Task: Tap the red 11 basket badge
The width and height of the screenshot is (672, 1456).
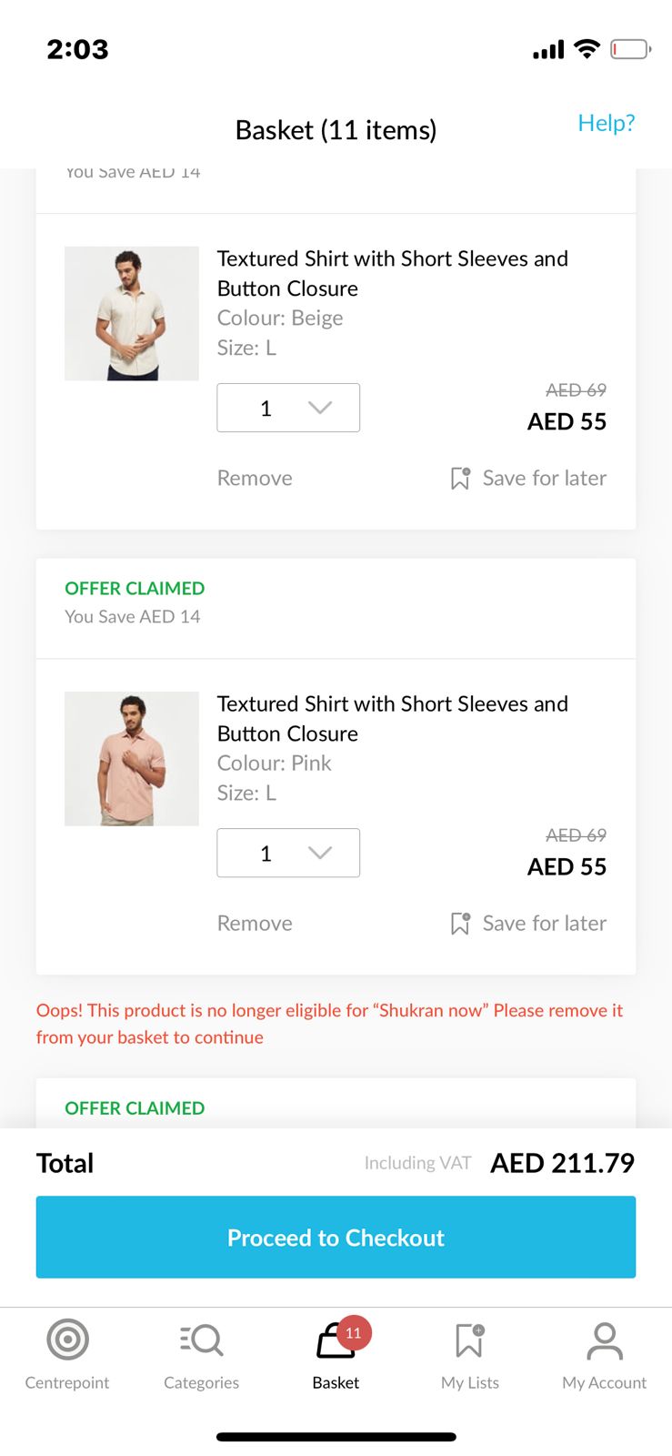Action: tap(354, 1332)
